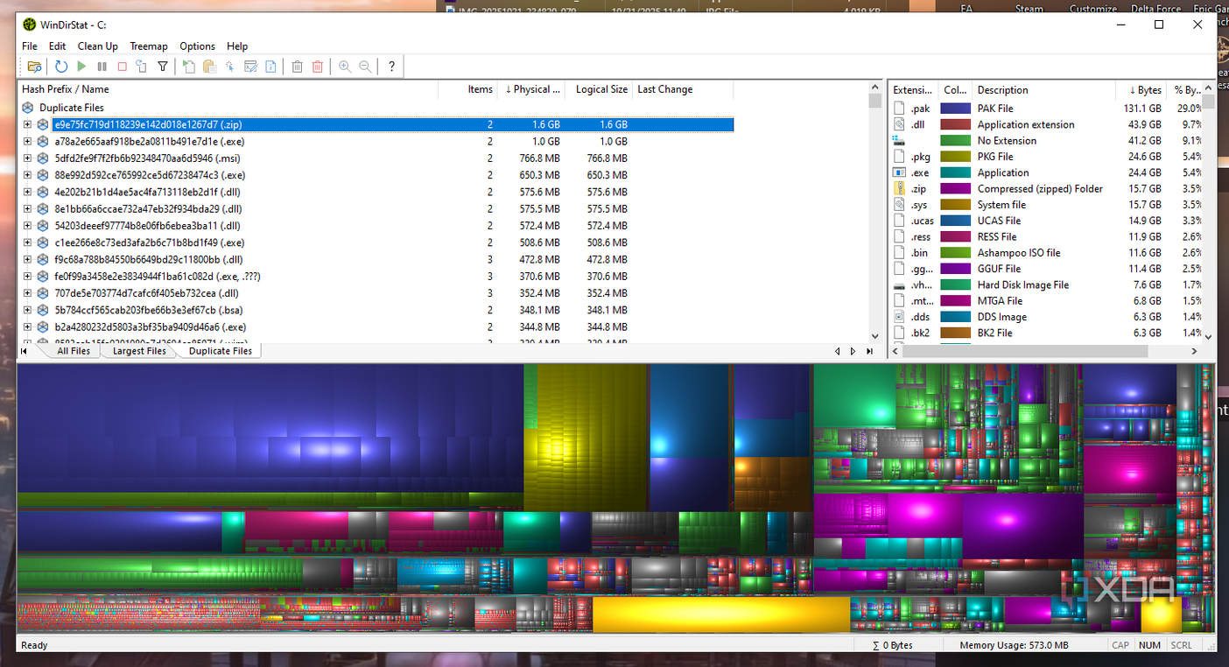Click the gray trash can recycle icon
The width and height of the screenshot is (1229, 667).
pyautogui.click(x=297, y=67)
